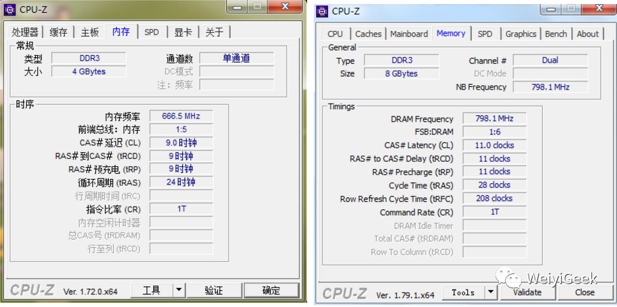
Task: Open CPU tab in right window
Action: coord(336,34)
